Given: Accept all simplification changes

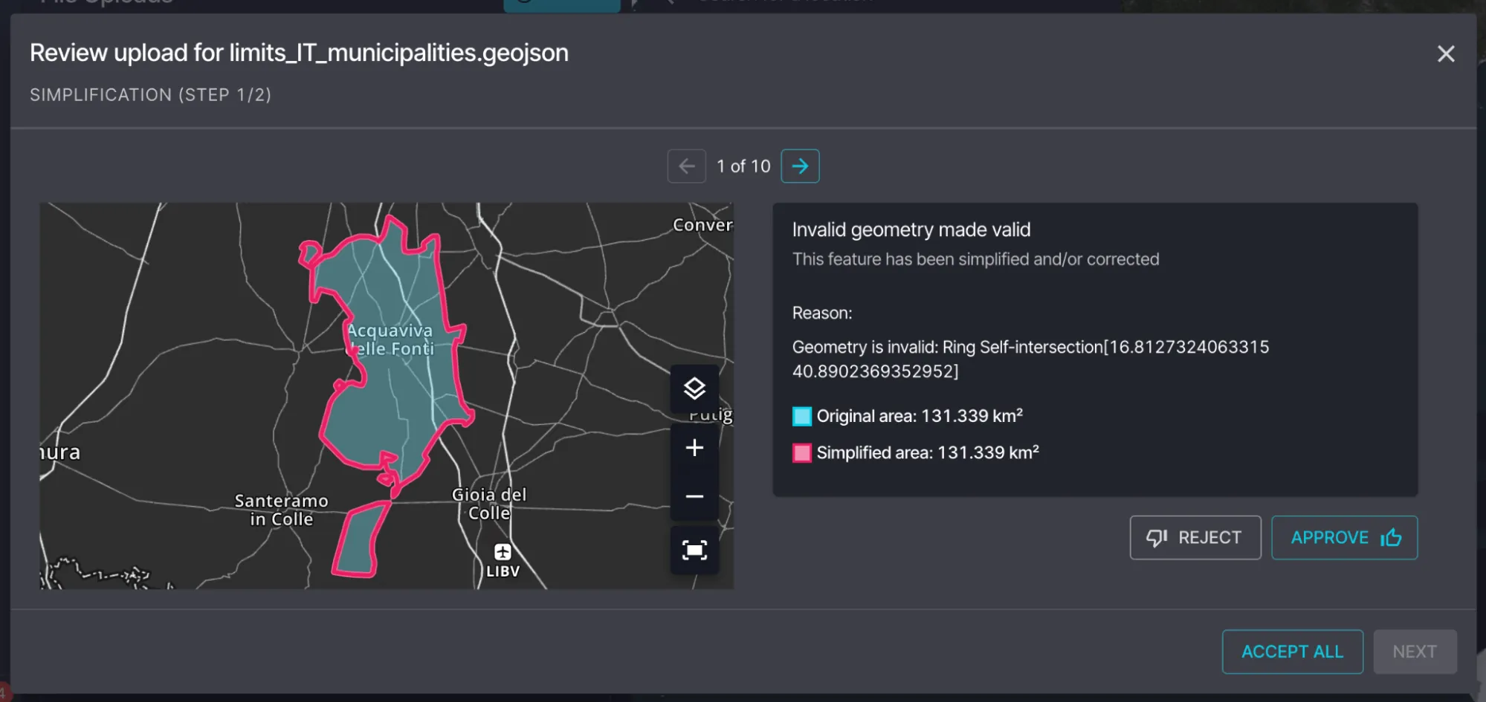Looking at the screenshot, I should coord(1292,651).
